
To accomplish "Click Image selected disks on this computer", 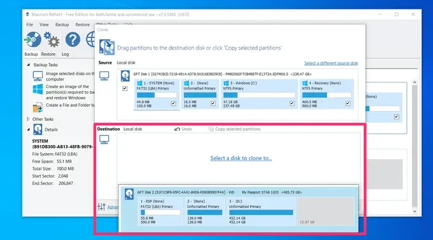I will point(70,76).
